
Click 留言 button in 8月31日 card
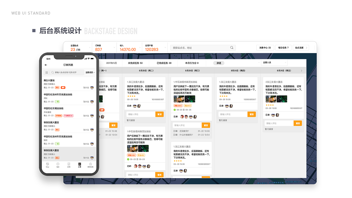coord(298,123)
